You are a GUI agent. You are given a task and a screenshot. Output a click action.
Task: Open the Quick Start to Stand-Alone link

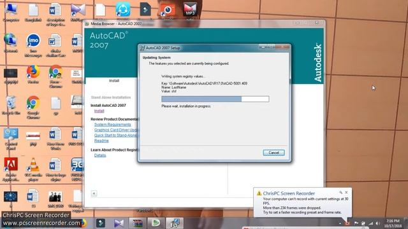[x=116, y=135]
